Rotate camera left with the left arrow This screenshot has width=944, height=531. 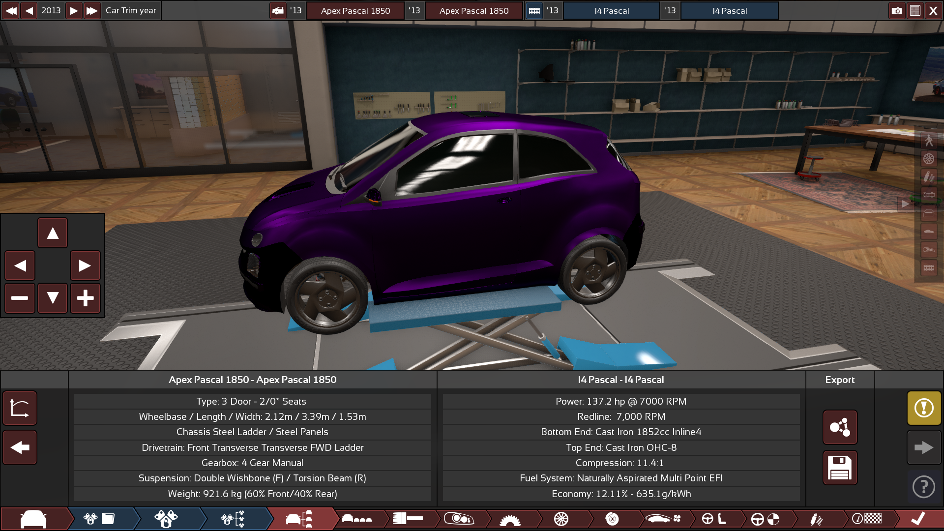(x=20, y=265)
